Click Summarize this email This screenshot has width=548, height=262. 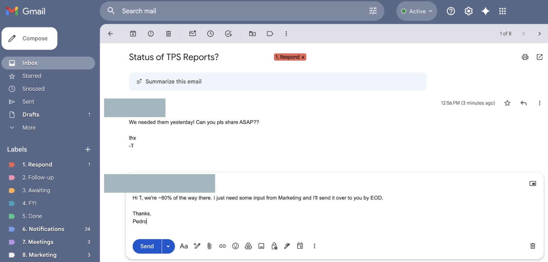click(173, 82)
